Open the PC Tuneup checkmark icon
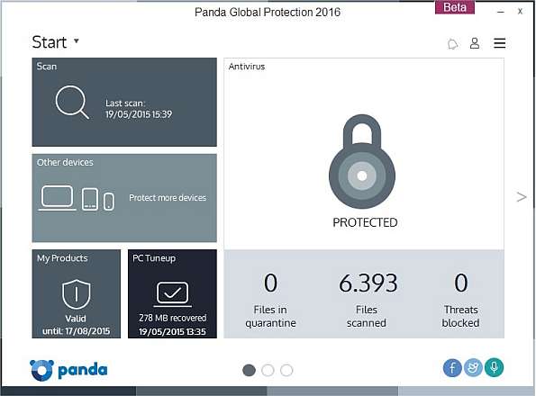The width and height of the screenshot is (536, 396). click(x=172, y=294)
